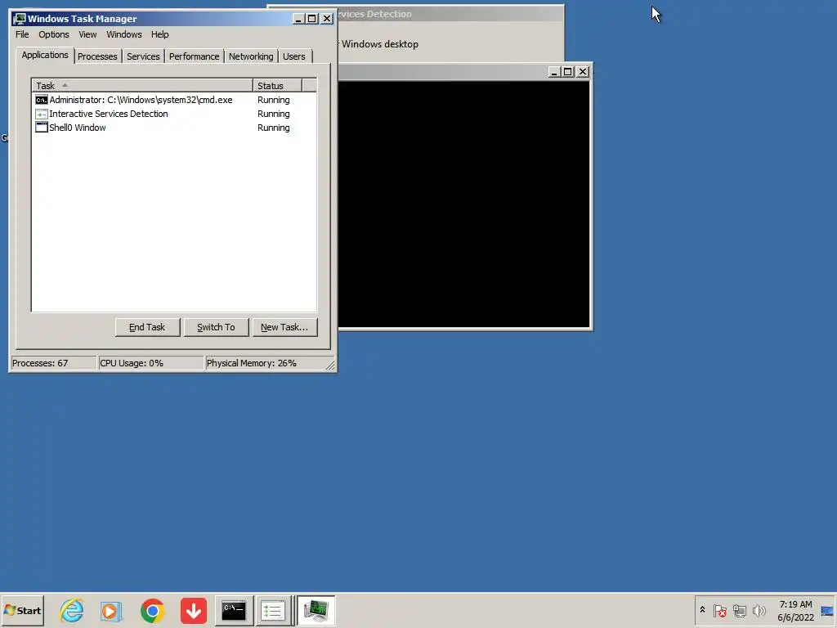Open the File menu

[x=22, y=34]
